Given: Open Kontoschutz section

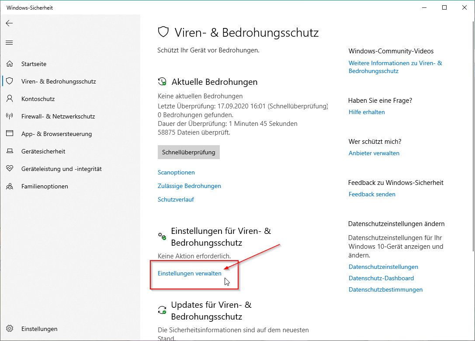Looking at the screenshot, I should (38, 99).
